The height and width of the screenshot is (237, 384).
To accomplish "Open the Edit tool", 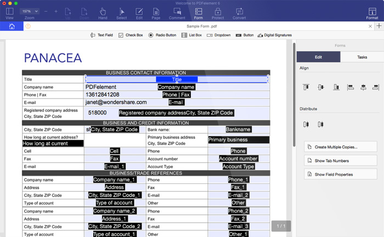I will click(139, 14).
